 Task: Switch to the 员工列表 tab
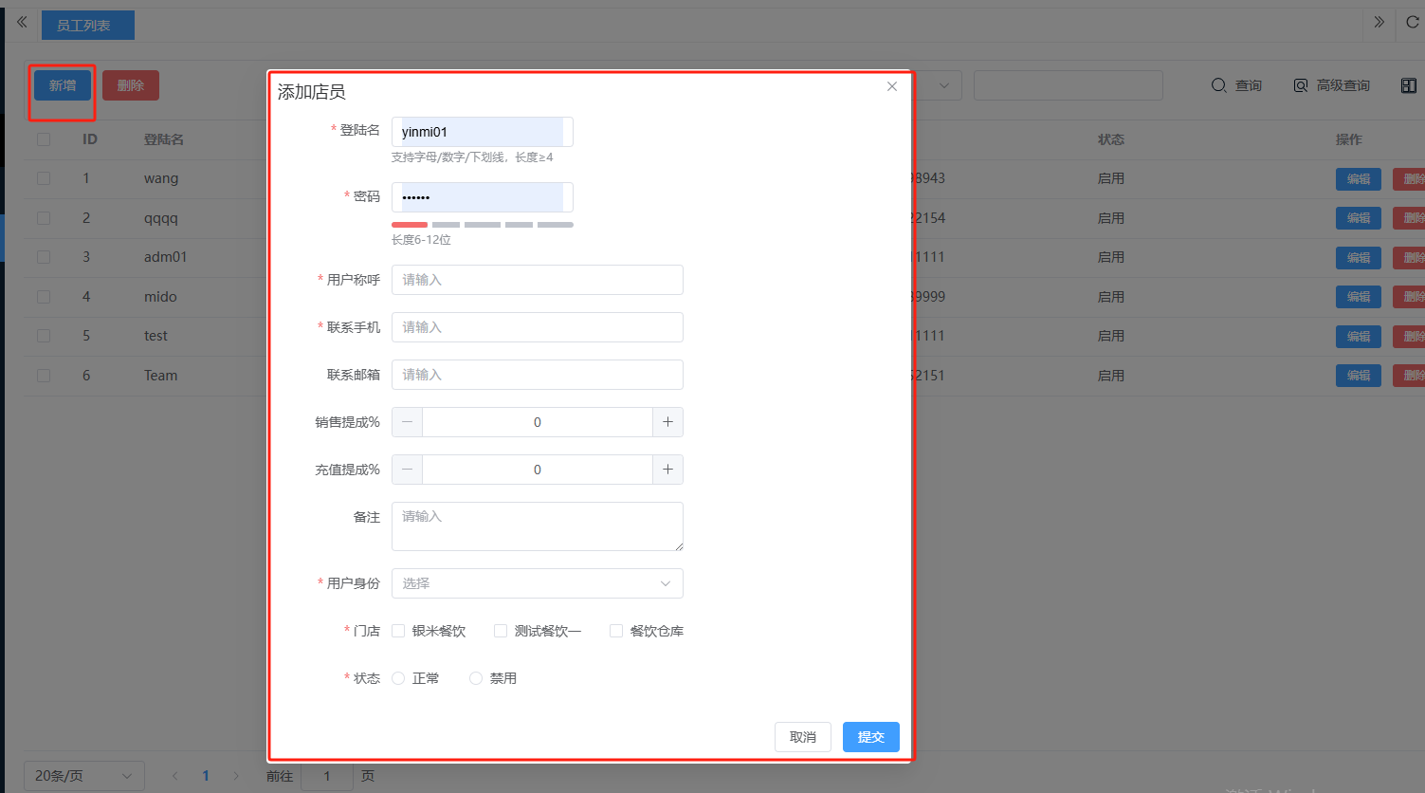(x=87, y=26)
